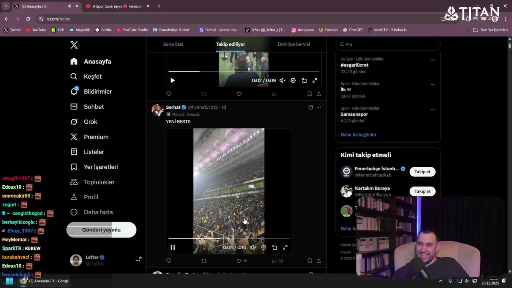Open Sohbet messages
The image size is (512, 288).
[x=87, y=107]
